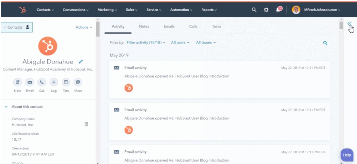Open the Sales navigation menu
The image size is (357, 164).
coord(132,10)
